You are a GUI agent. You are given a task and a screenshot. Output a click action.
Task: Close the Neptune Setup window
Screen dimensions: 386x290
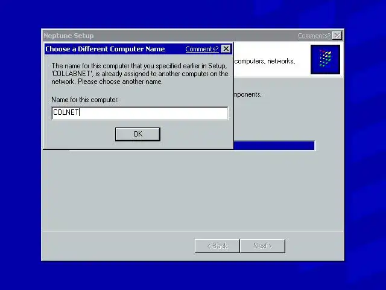337,36
